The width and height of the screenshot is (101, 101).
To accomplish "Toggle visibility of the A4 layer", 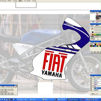I will [x=91, y=88].
